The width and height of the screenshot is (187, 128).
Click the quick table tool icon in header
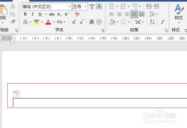[16, 94]
